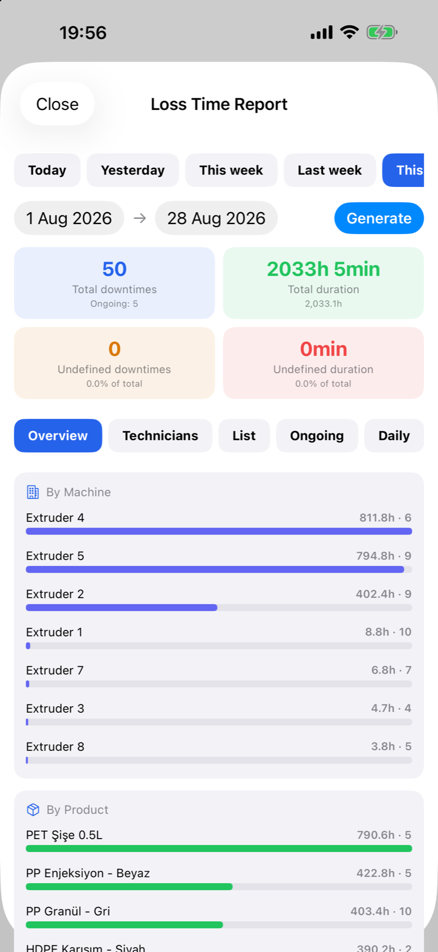The image size is (438, 952).
Task: Open the start date 1 Aug 2026 picker
Action: (x=69, y=218)
